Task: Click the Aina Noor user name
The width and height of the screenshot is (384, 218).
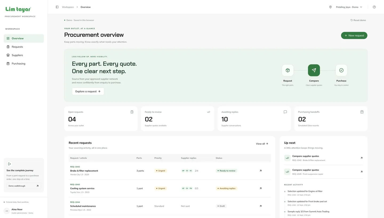Action: 17,209
